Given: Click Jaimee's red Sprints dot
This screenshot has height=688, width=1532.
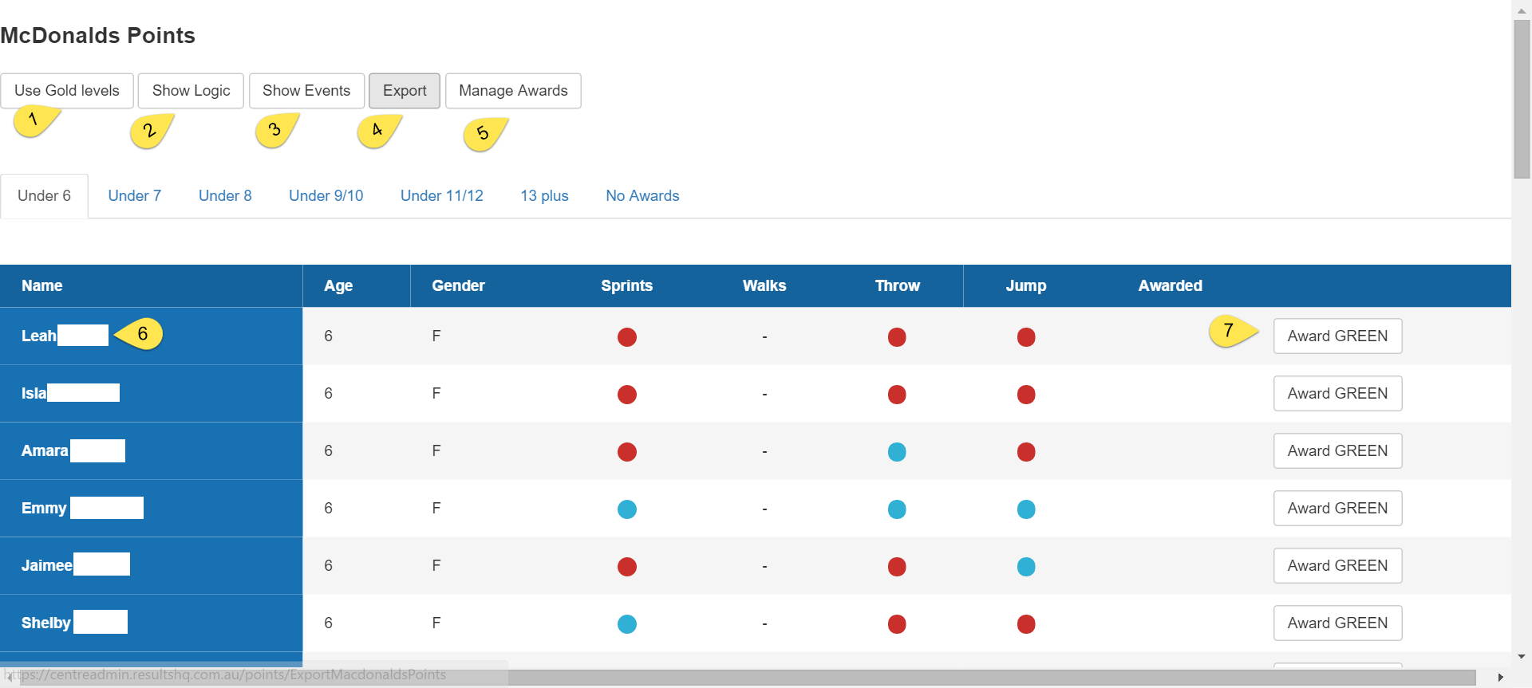Looking at the screenshot, I should [x=627, y=567].
